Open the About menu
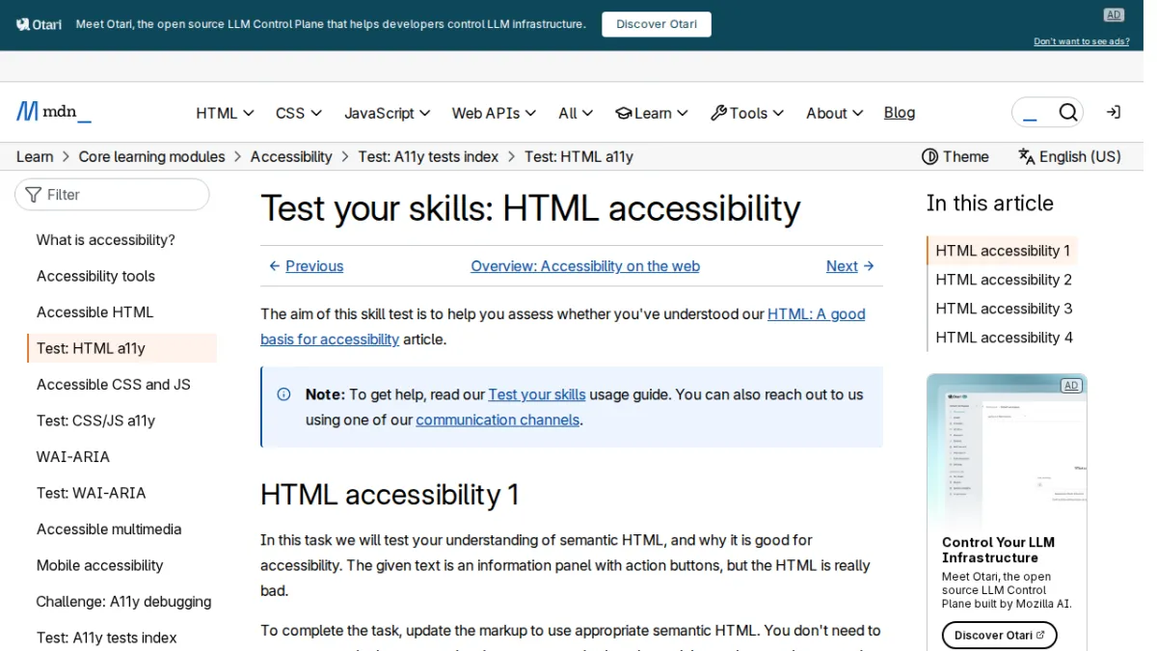This screenshot has height=651, width=1157. 835,113
